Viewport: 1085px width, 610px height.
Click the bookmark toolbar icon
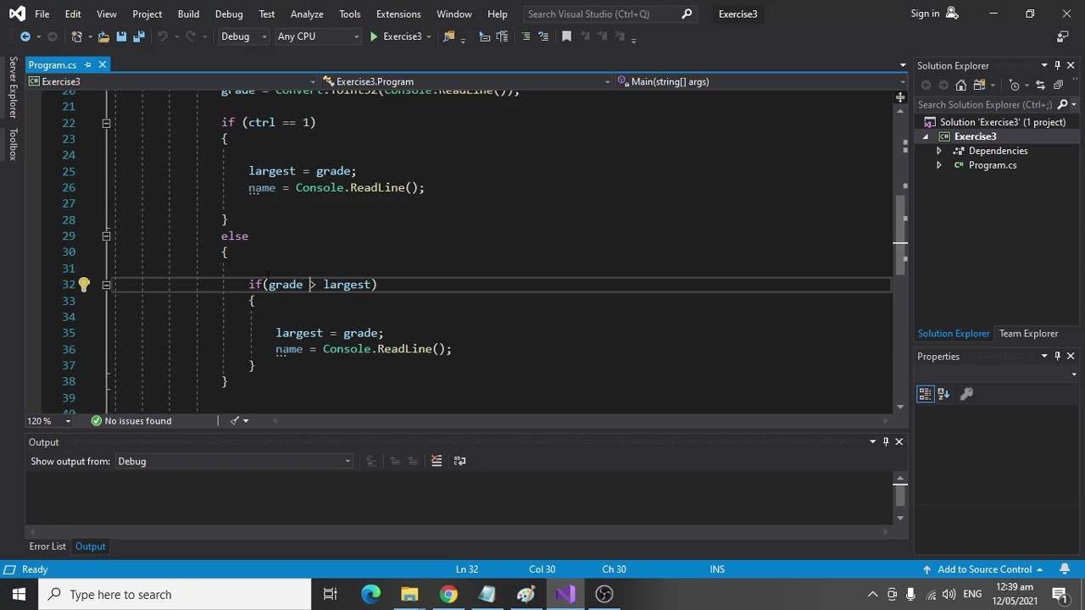tap(566, 36)
